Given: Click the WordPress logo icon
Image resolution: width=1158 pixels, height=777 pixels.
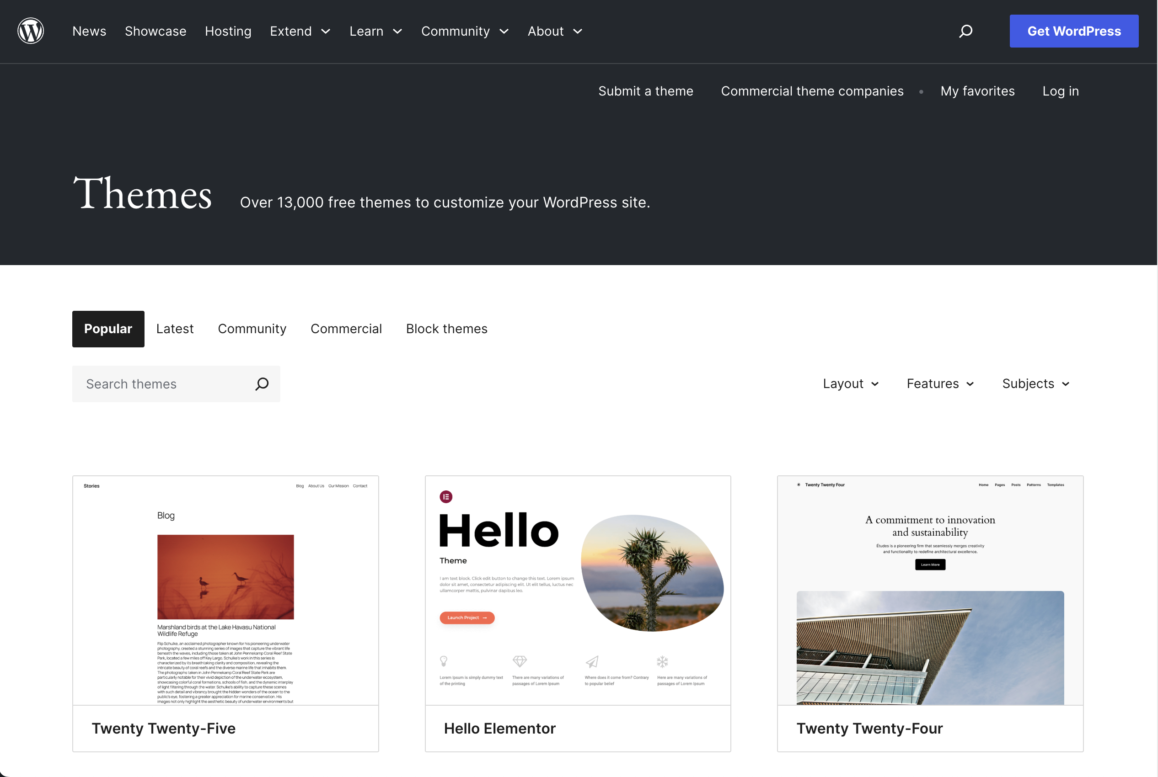Looking at the screenshot, I should point(31,31).
